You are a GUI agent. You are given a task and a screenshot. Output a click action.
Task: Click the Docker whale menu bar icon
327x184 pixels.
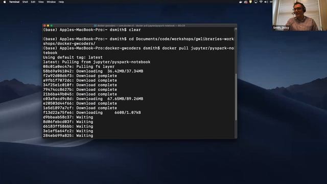coord(241,2)
